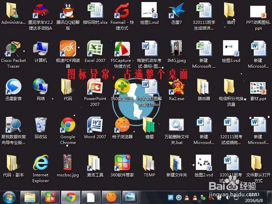Launch the 易我数据恢复向导专业版 shortcut

[x=13, y=125]
